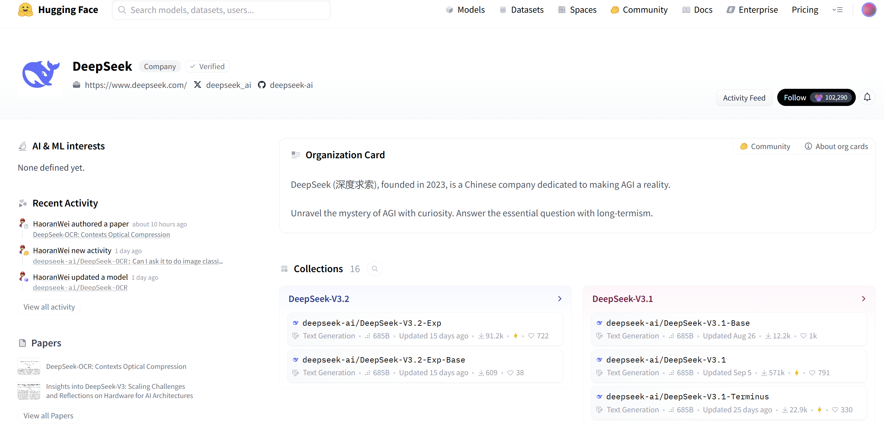Open the user profile avatar
884x425 pixels.
tap(868, 10)
